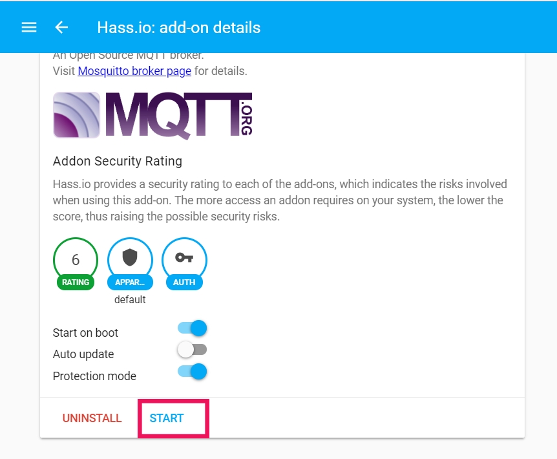Click the default AppArmor profile text

click(x=130, y=300)
